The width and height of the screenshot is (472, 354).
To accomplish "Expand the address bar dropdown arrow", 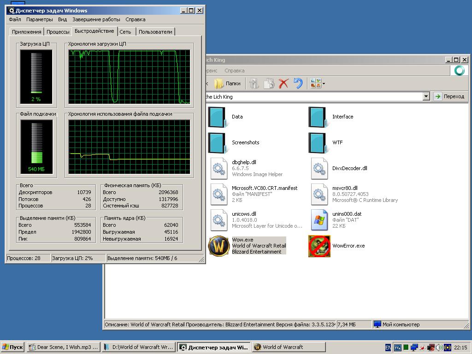I will 426,96.
